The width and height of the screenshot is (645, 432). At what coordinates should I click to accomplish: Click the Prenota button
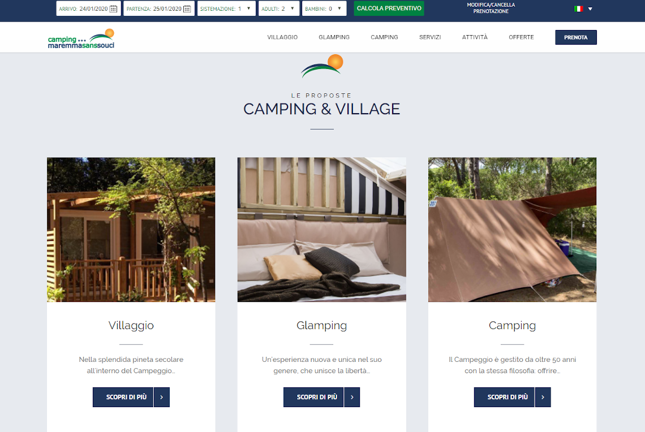pyautogui.click(x=576, y=37)
